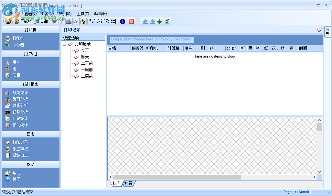The image size is (332, 196).
Task: Switch to the 标准 tab
Action: point(116,183)
